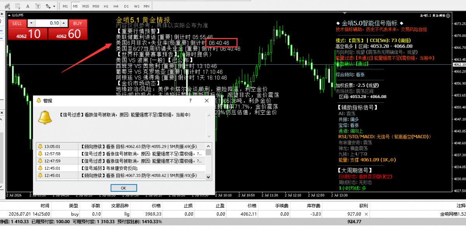
Task: Select the text label tool with dotted frame
Action: [38, 6]
